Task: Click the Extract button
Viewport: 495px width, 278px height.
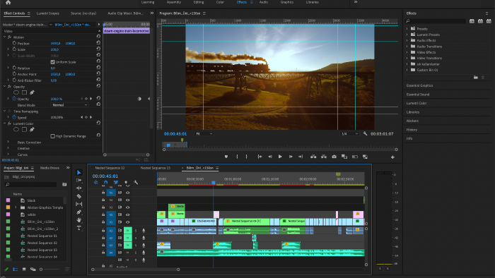Action: point(324,157)
